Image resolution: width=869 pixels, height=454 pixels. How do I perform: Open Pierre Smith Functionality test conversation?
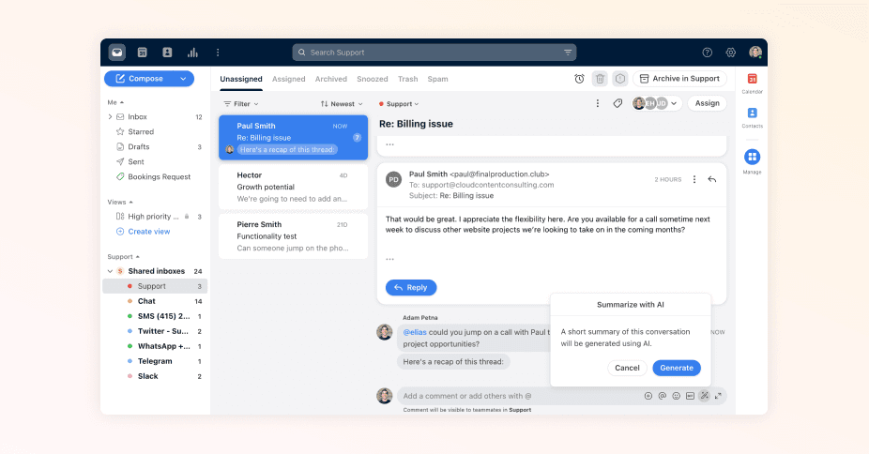(293, 236)
